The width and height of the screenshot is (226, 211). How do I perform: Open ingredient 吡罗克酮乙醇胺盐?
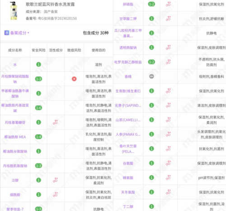coord(128,62)
